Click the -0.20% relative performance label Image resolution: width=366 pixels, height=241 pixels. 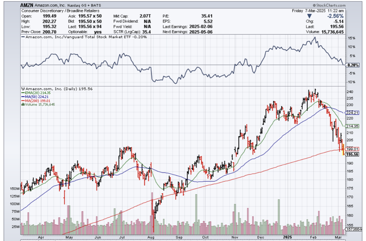(x=353, y=65)
